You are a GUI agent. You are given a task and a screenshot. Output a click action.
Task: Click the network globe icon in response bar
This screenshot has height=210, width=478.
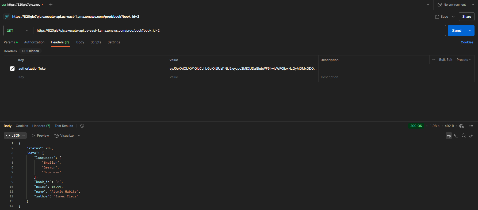pos(461,126)
